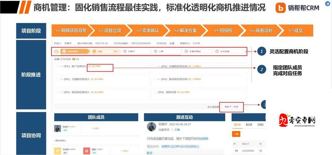
Task: Click the upload-image icon beside 商业险信息证明
Action: click(190, 79)
